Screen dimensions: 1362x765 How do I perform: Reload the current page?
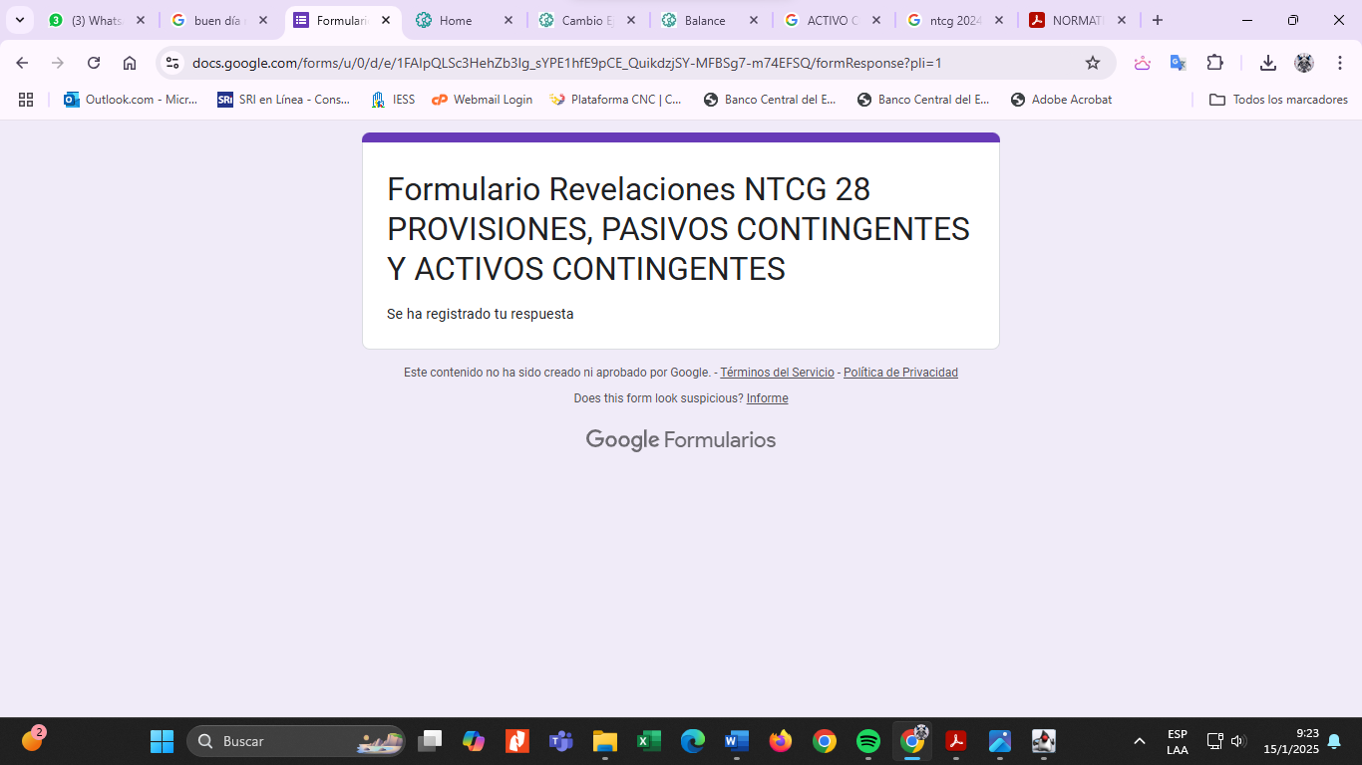pyautogui.click(x=94, y=63)
